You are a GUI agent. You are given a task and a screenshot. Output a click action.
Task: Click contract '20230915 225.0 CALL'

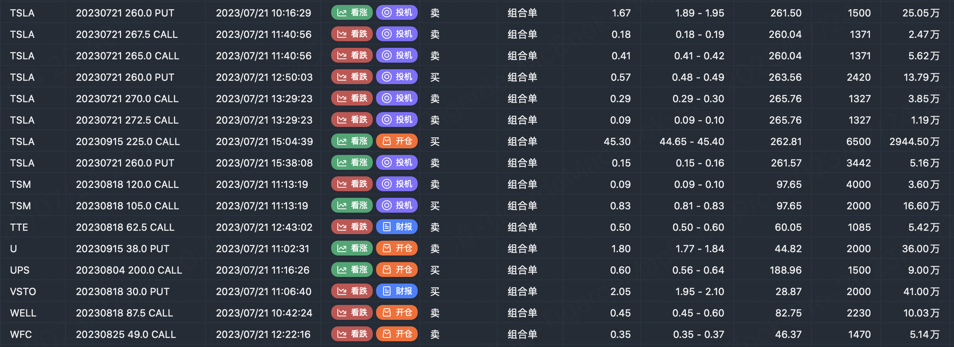[x=128, y=141]
